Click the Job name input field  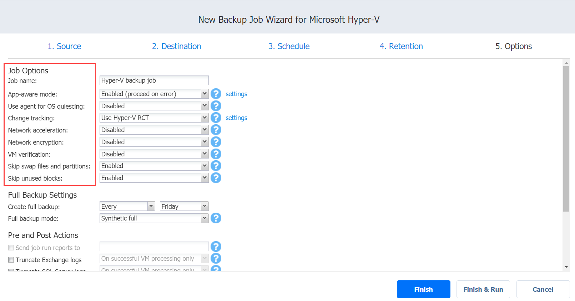coord(154,80)
